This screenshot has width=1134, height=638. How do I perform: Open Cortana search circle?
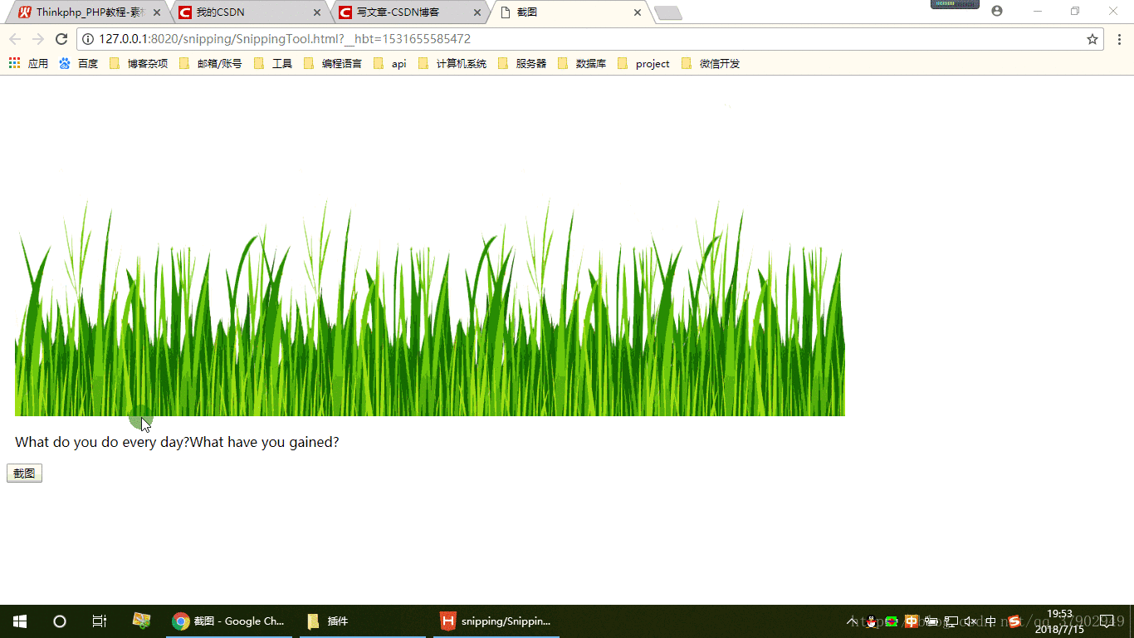pos(60,621)
